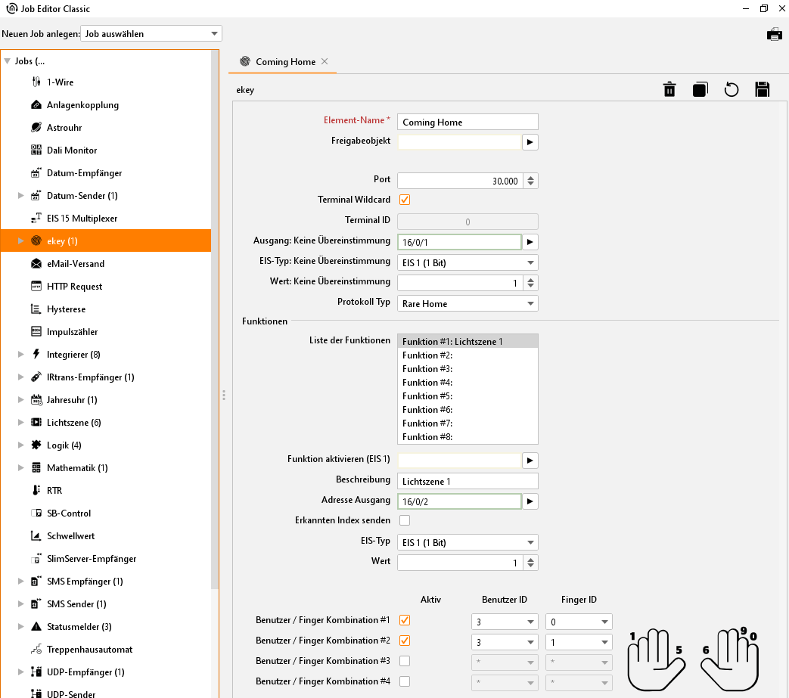
Task: Click the printer icon
Action: [x=774, y=34]
